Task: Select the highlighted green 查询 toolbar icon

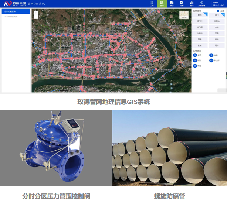Action: tap(162, 4)
